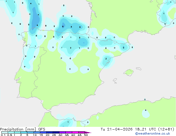Click the "Precipitation" title word

click(x=12, y=129)
